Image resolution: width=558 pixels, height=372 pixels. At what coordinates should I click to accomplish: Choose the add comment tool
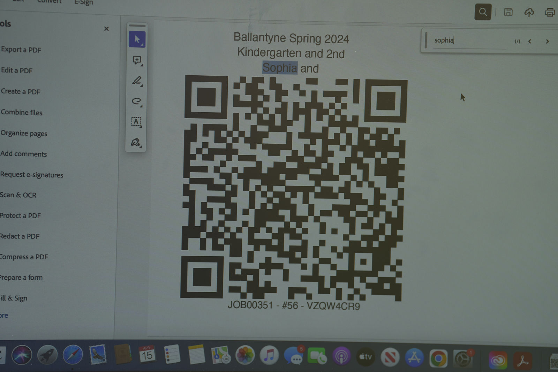pos(137,60)
